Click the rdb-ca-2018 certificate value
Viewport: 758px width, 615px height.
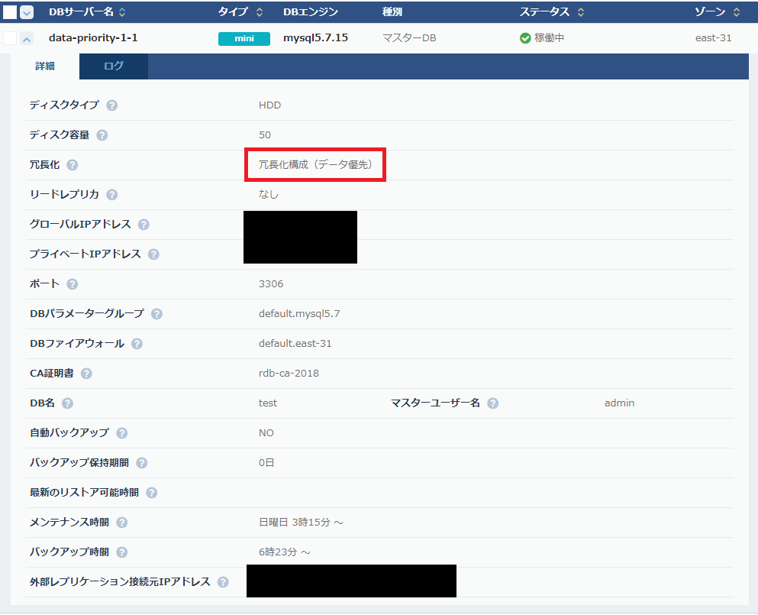point(289,374)
